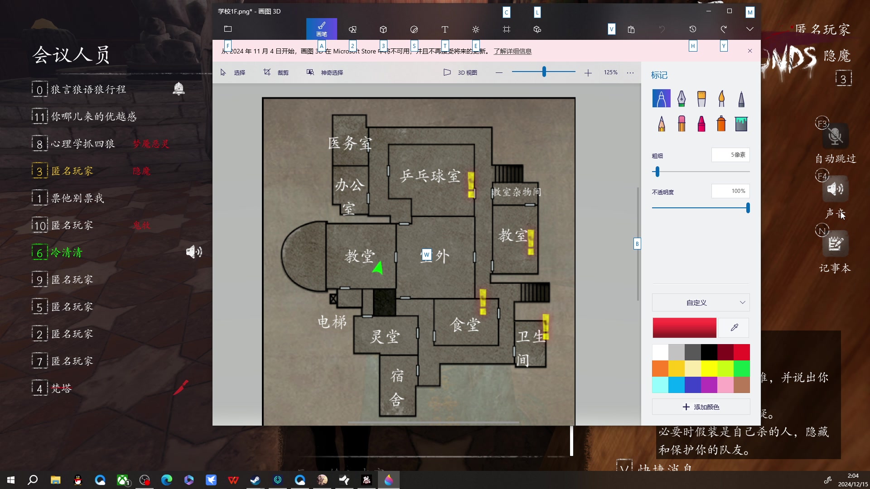
Task: Select the Oil brush
Action: [x=701, y=98]
